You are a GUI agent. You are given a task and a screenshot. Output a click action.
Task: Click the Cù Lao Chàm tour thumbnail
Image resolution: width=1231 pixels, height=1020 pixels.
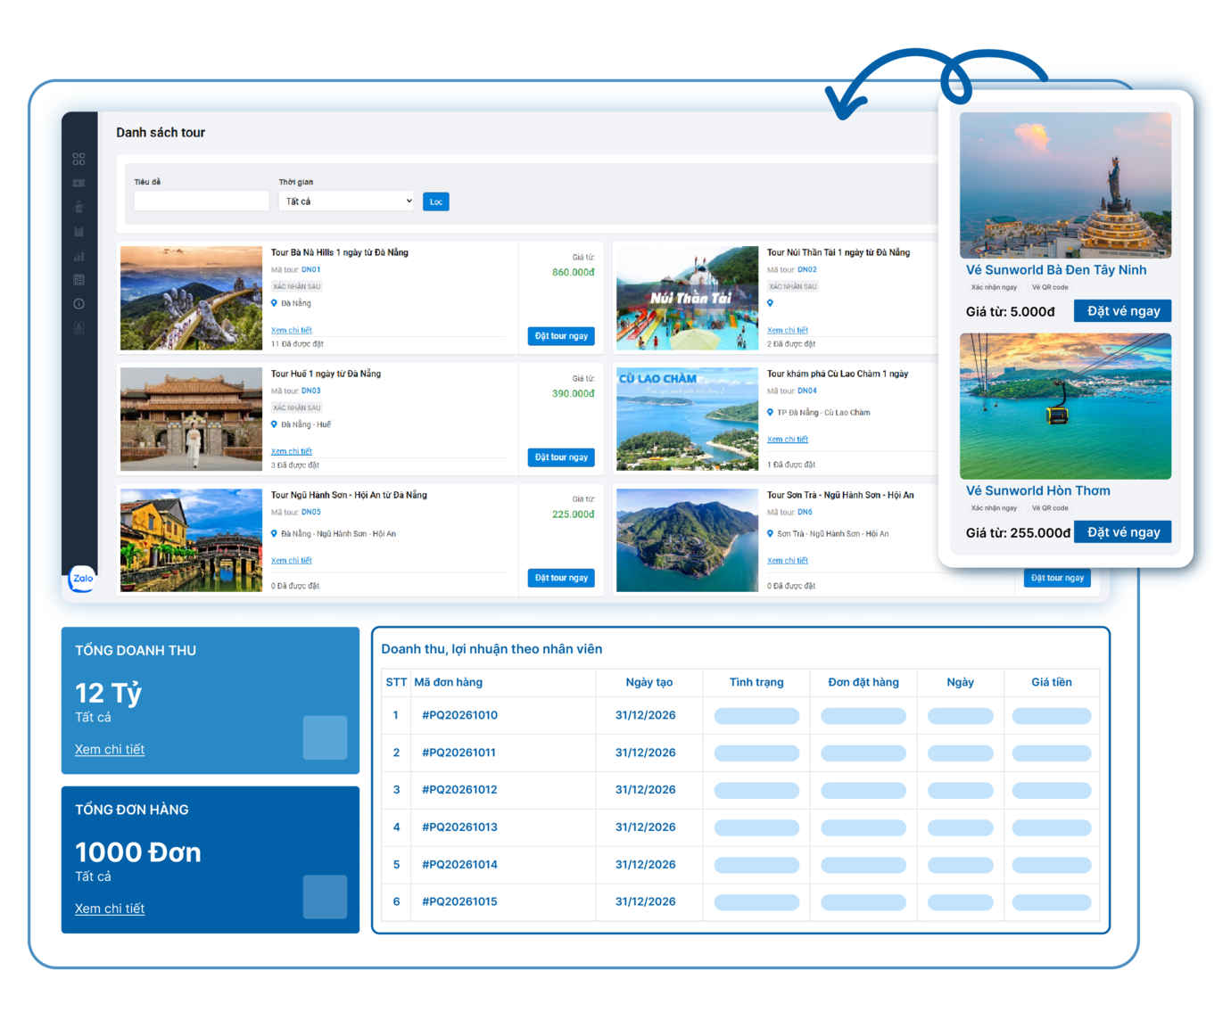687,419
